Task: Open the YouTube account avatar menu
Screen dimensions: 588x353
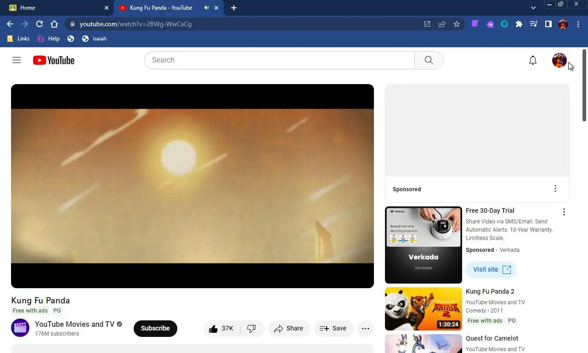Action: tap(559, 60)
